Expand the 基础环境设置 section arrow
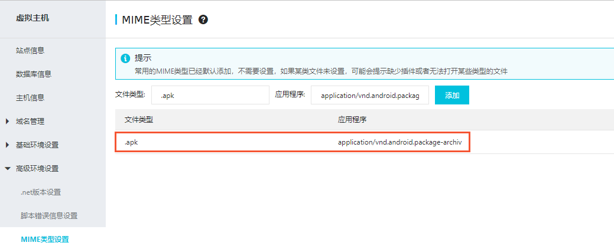This screenshot has height=249, width=614. [7, 145]
